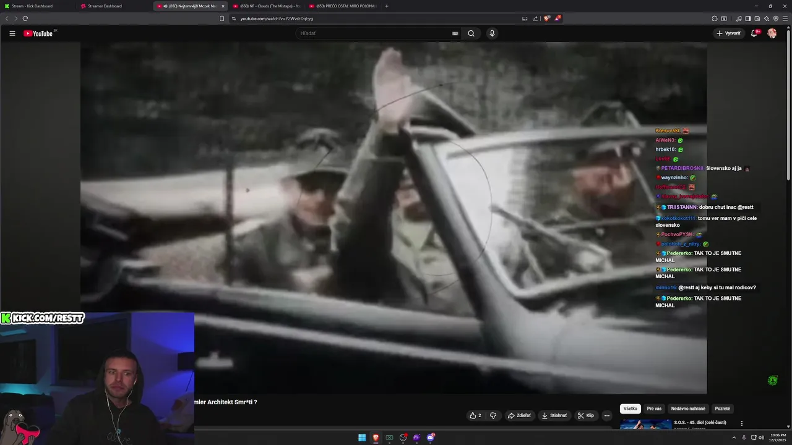Mute the playing tab's speaker icon
Viewport: 792px width, 445px height.
(165, 6)
